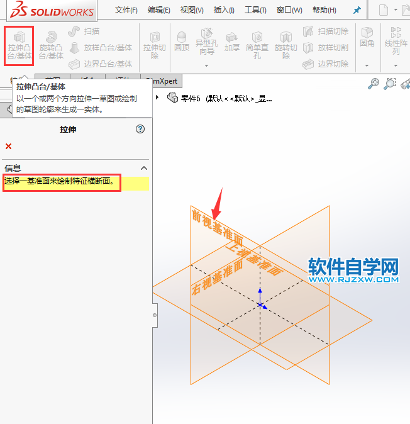The width and height of the screenshot is (410, 424).
Task: Click the Dome (圆顶) tool
Action: click(182, 42)
